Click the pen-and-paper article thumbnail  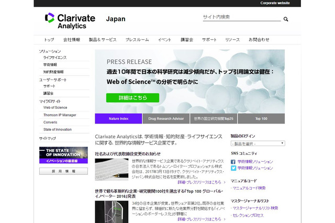click(x=111, y=170)
